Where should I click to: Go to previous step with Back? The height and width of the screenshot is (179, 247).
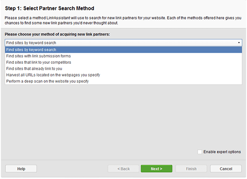coord(123,169)
